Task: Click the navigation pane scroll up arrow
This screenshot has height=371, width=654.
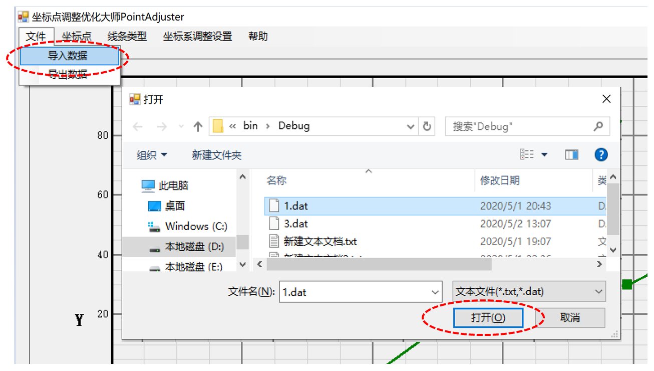Action: pos(242,177)
